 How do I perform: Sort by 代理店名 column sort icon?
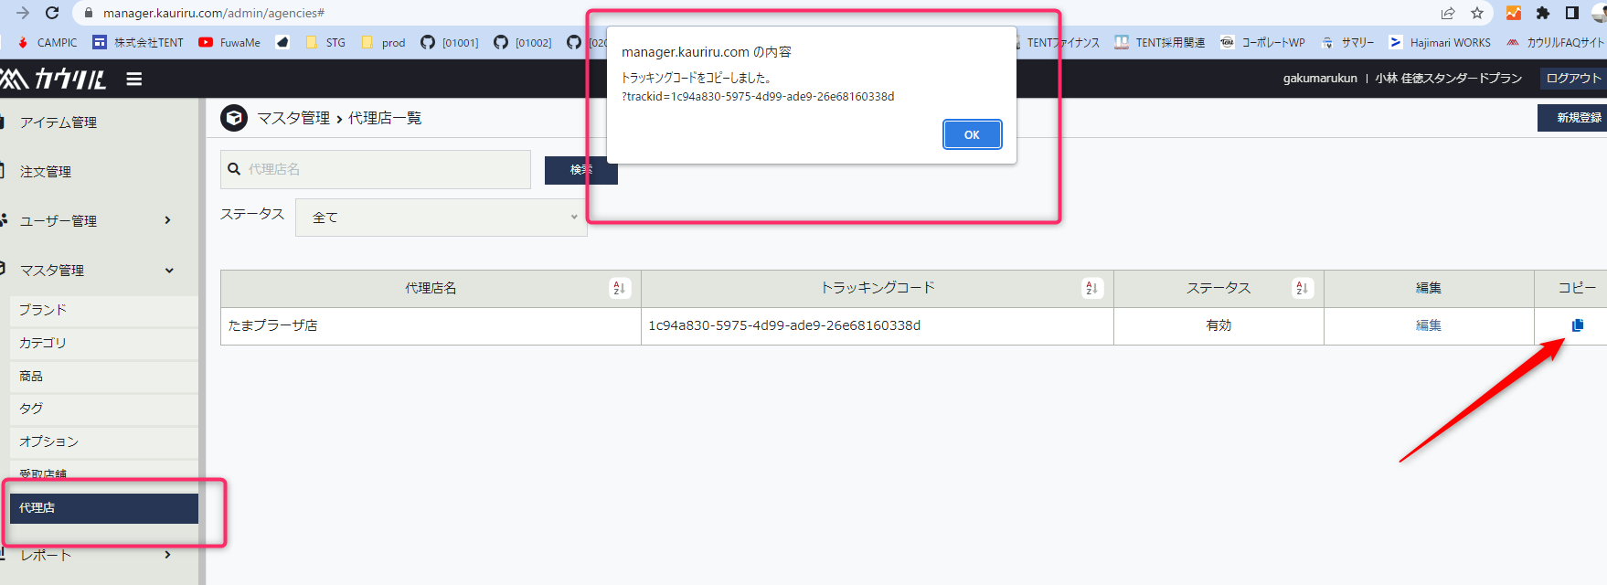coord(619,288)
